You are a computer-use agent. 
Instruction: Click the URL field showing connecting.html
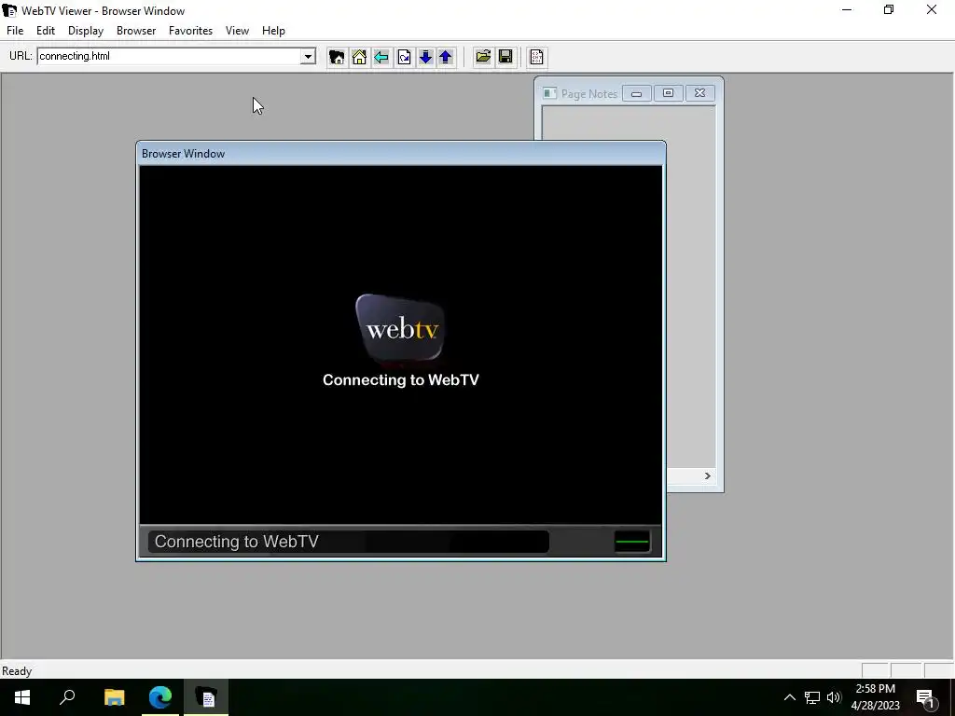[x=170, y=56]
